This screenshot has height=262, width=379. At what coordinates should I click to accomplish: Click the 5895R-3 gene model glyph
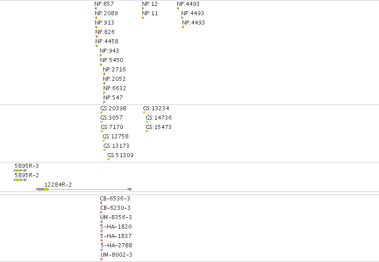(x=20, y=171)
